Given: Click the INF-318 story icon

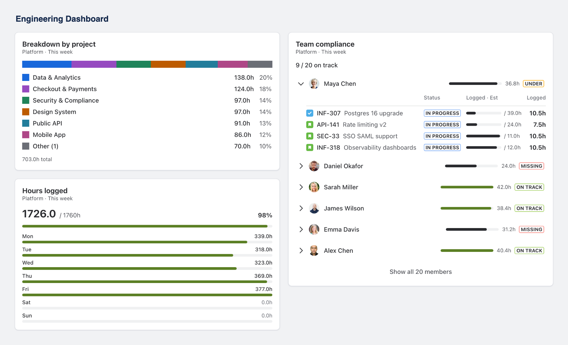Looking at the screenshot, I should click(310, 147).
